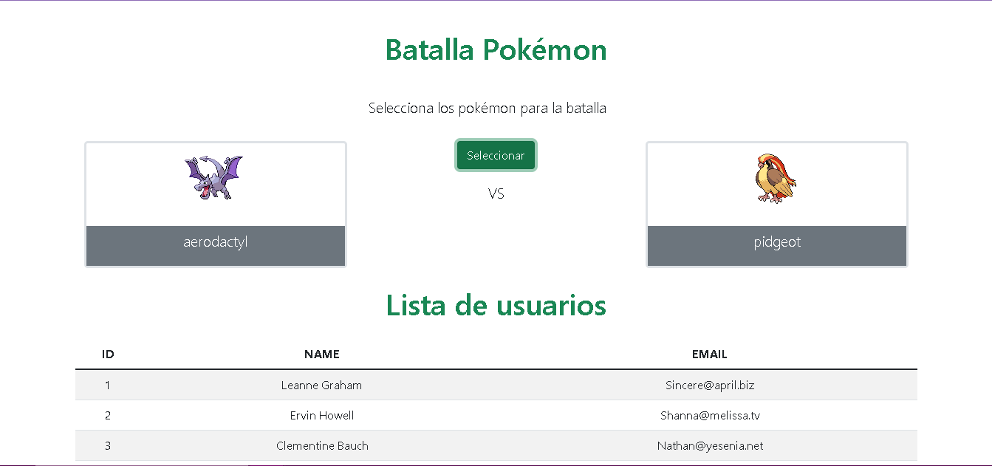This screenshot has width=992, height=466.
Task: Click the Nathan@yesenia.net email cell
Action: click(710, 445)
